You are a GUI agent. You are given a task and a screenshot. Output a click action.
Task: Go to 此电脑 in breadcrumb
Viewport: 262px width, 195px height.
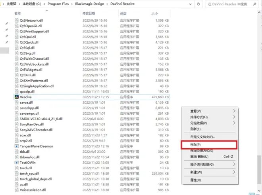12,4
